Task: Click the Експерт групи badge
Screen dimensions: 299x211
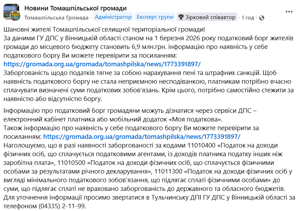Action: (x=155, y=17)
